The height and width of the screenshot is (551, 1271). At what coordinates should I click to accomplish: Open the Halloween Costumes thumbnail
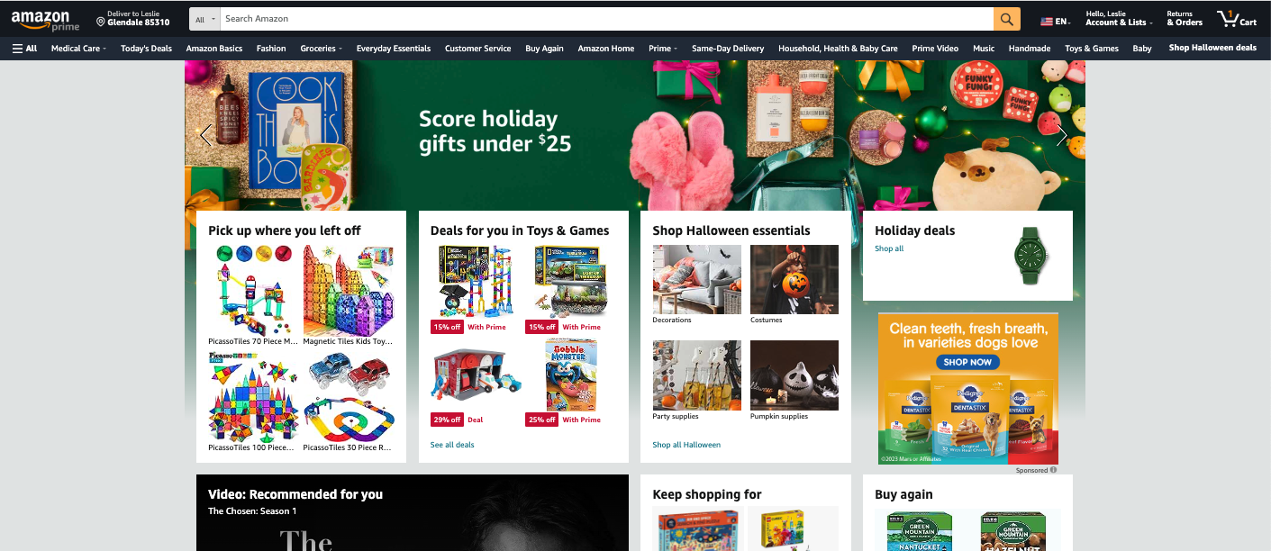(x=794, y=279)
